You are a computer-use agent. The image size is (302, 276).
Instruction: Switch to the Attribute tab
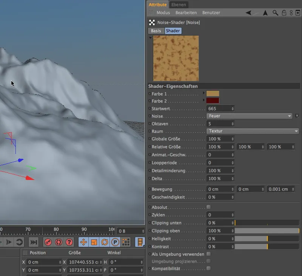[x=157, y=5]
